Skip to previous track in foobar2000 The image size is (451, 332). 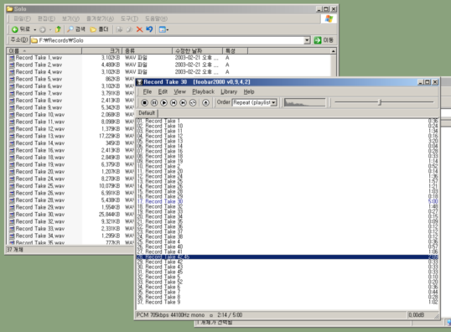[174, 103]
